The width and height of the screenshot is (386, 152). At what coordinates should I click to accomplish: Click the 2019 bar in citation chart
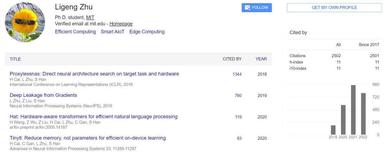pos(333,130)
